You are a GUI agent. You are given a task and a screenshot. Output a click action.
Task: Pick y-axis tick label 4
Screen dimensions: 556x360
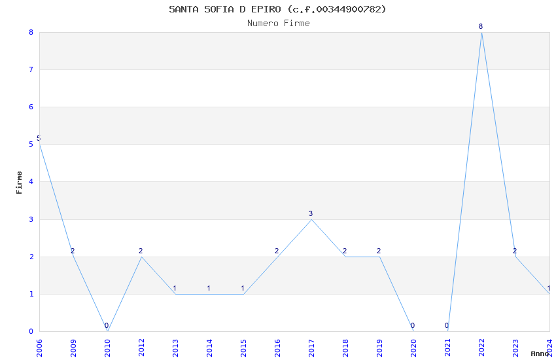31,181
